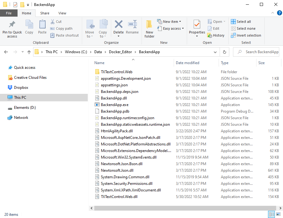Switch to the View ribbon tab
This screenshot has height=218, width=283.
pos(62,13)
